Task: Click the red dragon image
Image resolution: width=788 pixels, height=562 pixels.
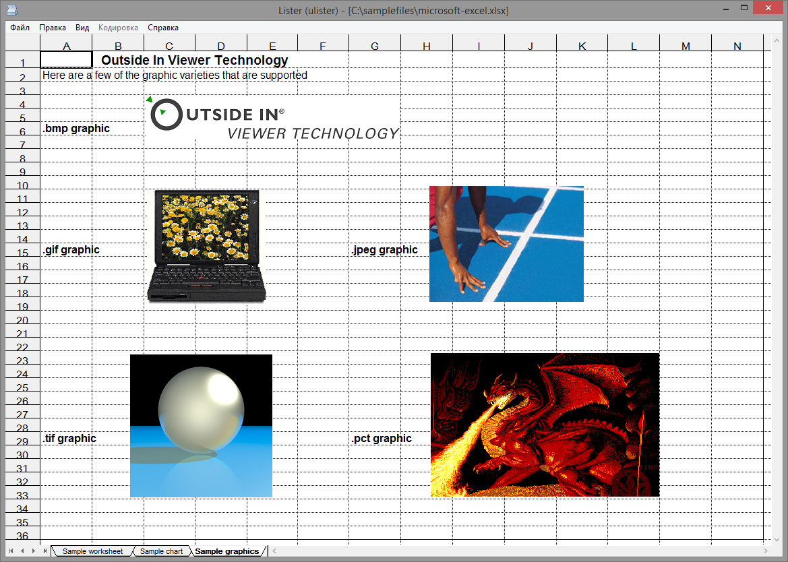Action: coord(545,425)
